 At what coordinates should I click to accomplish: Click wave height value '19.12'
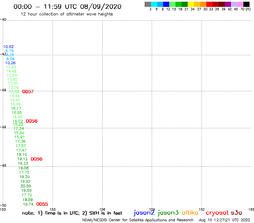tap(23, 159)
